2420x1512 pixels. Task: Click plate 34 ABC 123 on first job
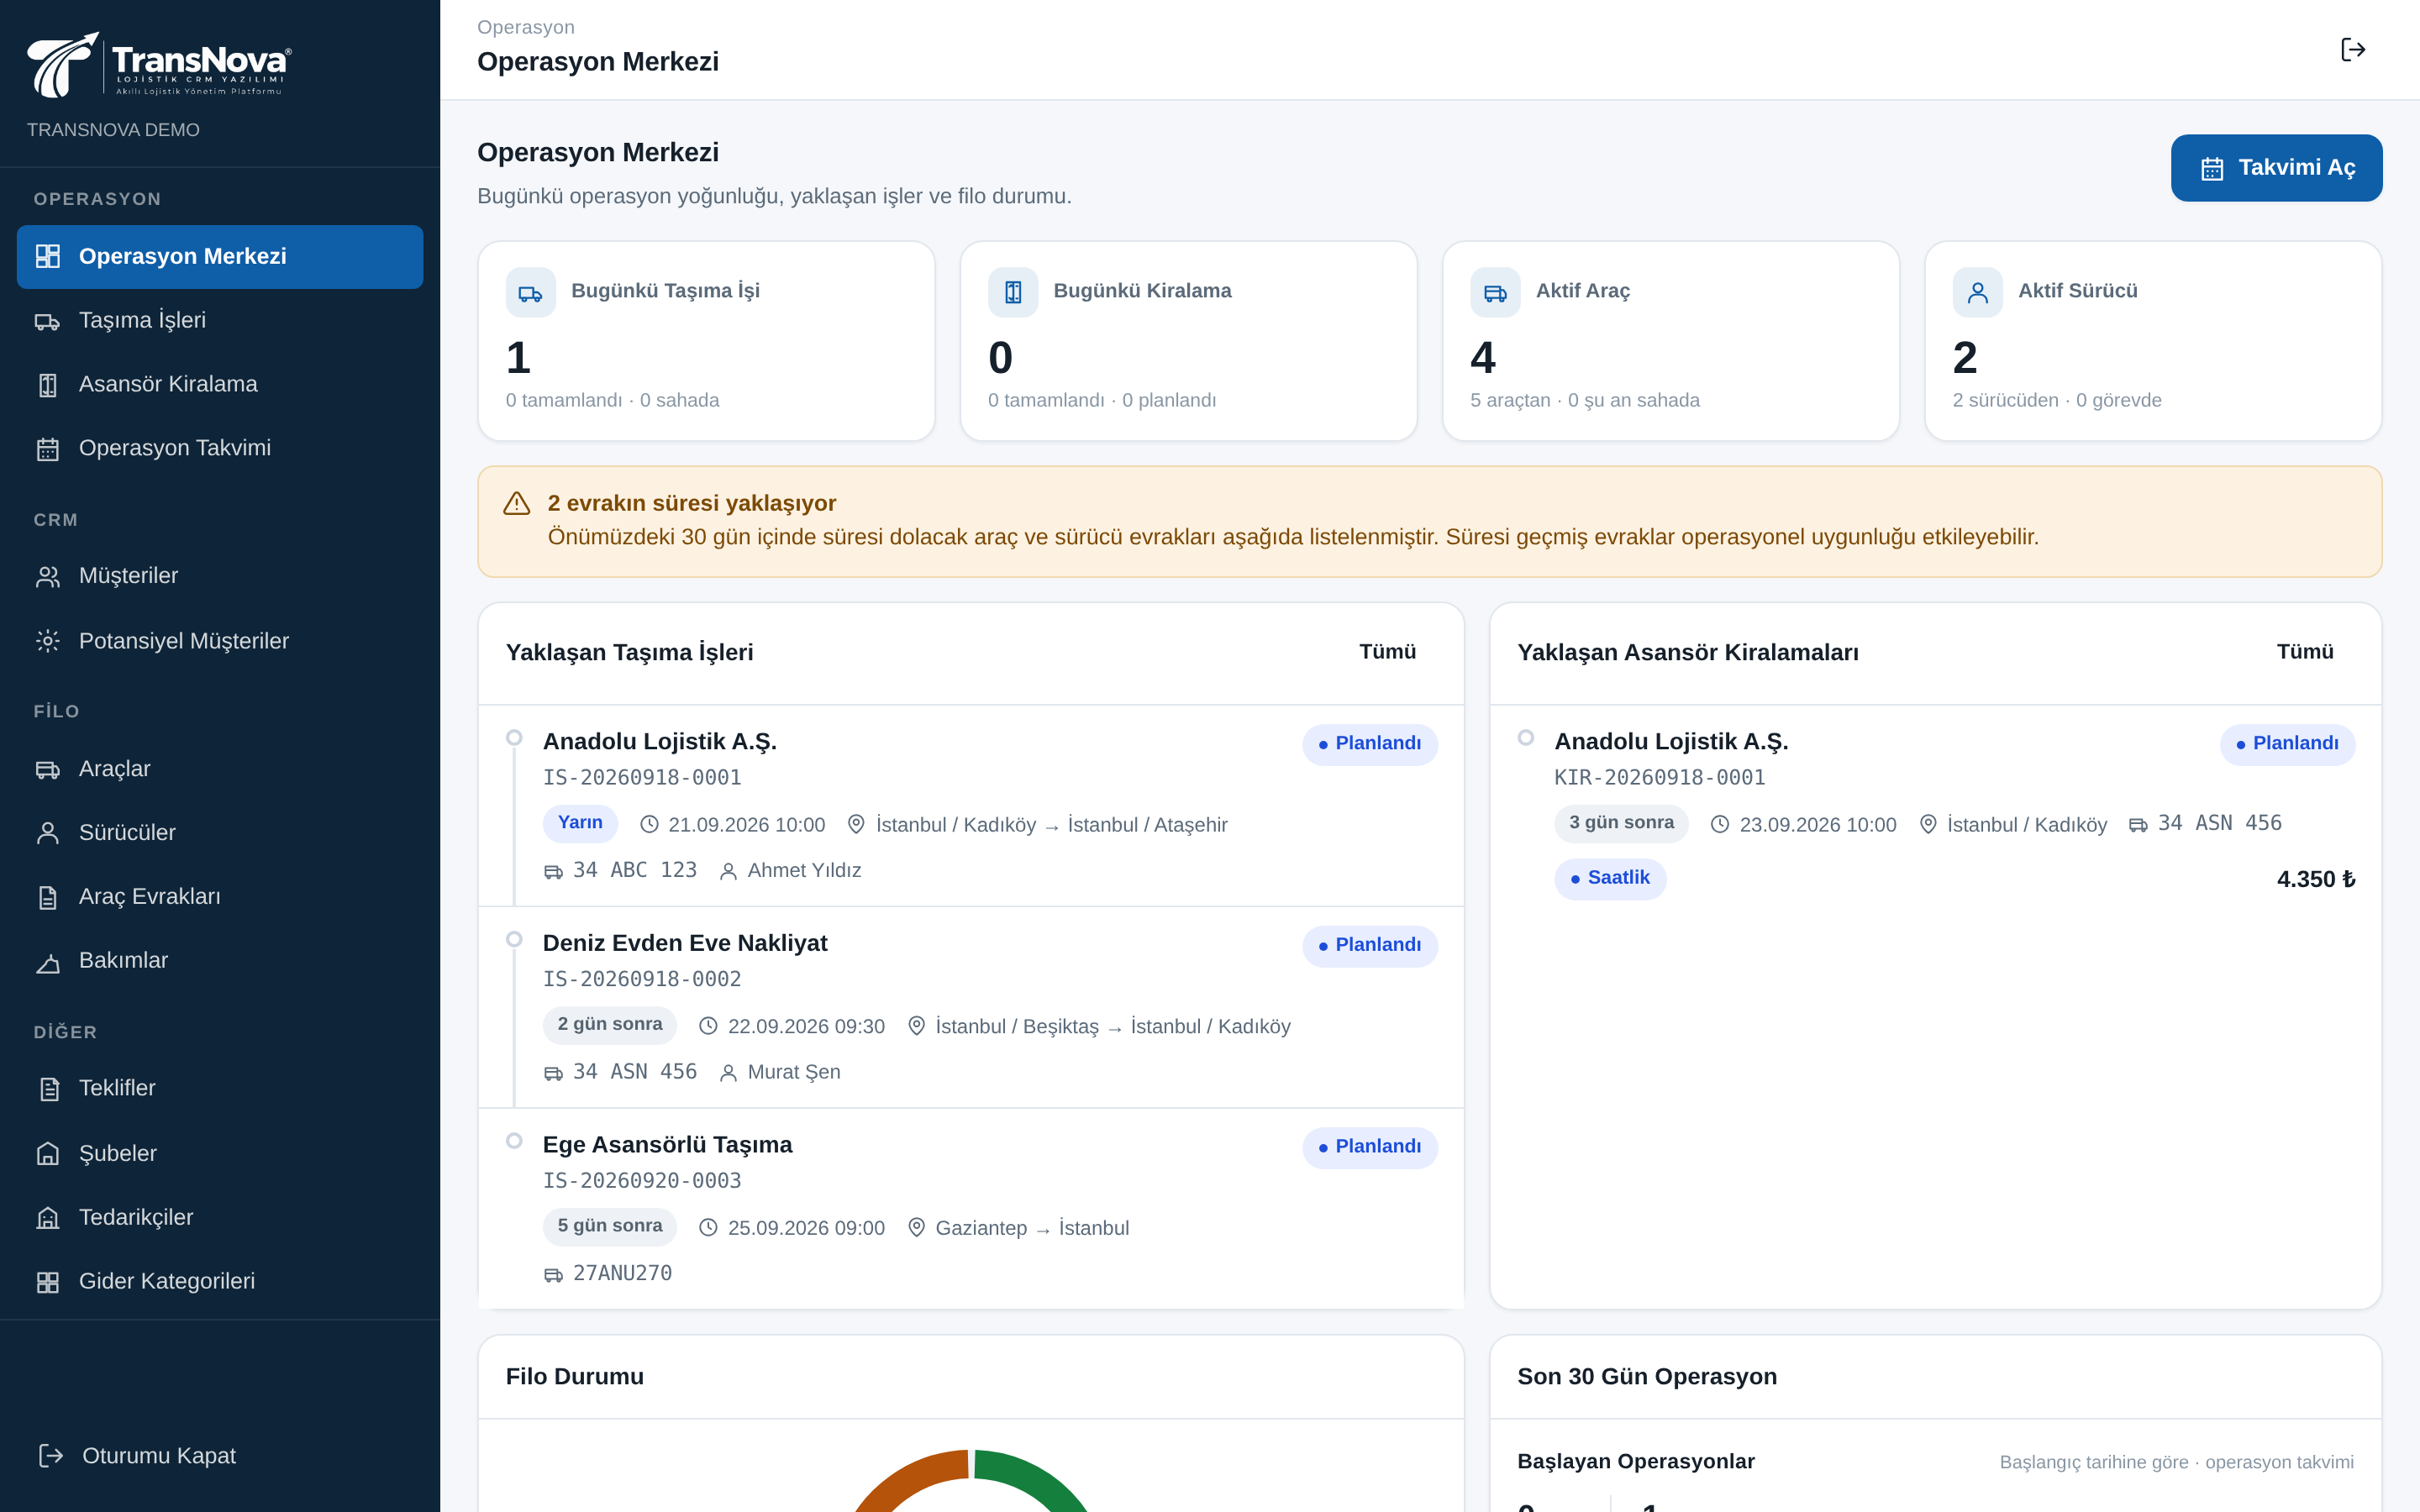point(635,871)
